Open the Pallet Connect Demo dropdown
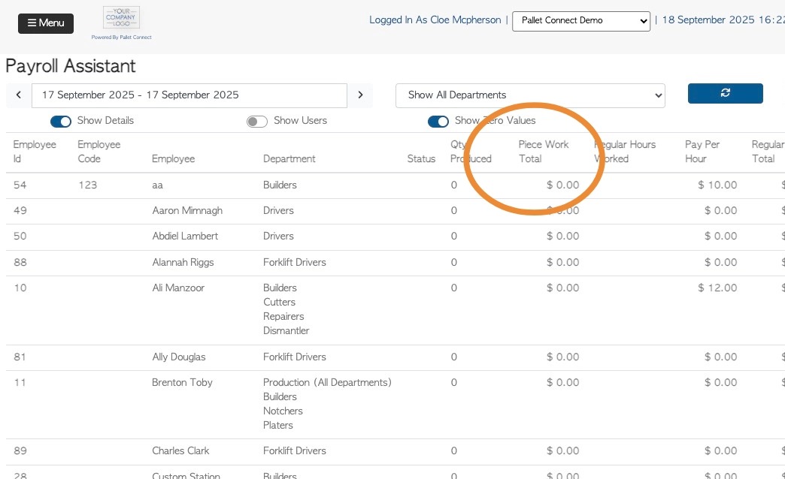 580,21
